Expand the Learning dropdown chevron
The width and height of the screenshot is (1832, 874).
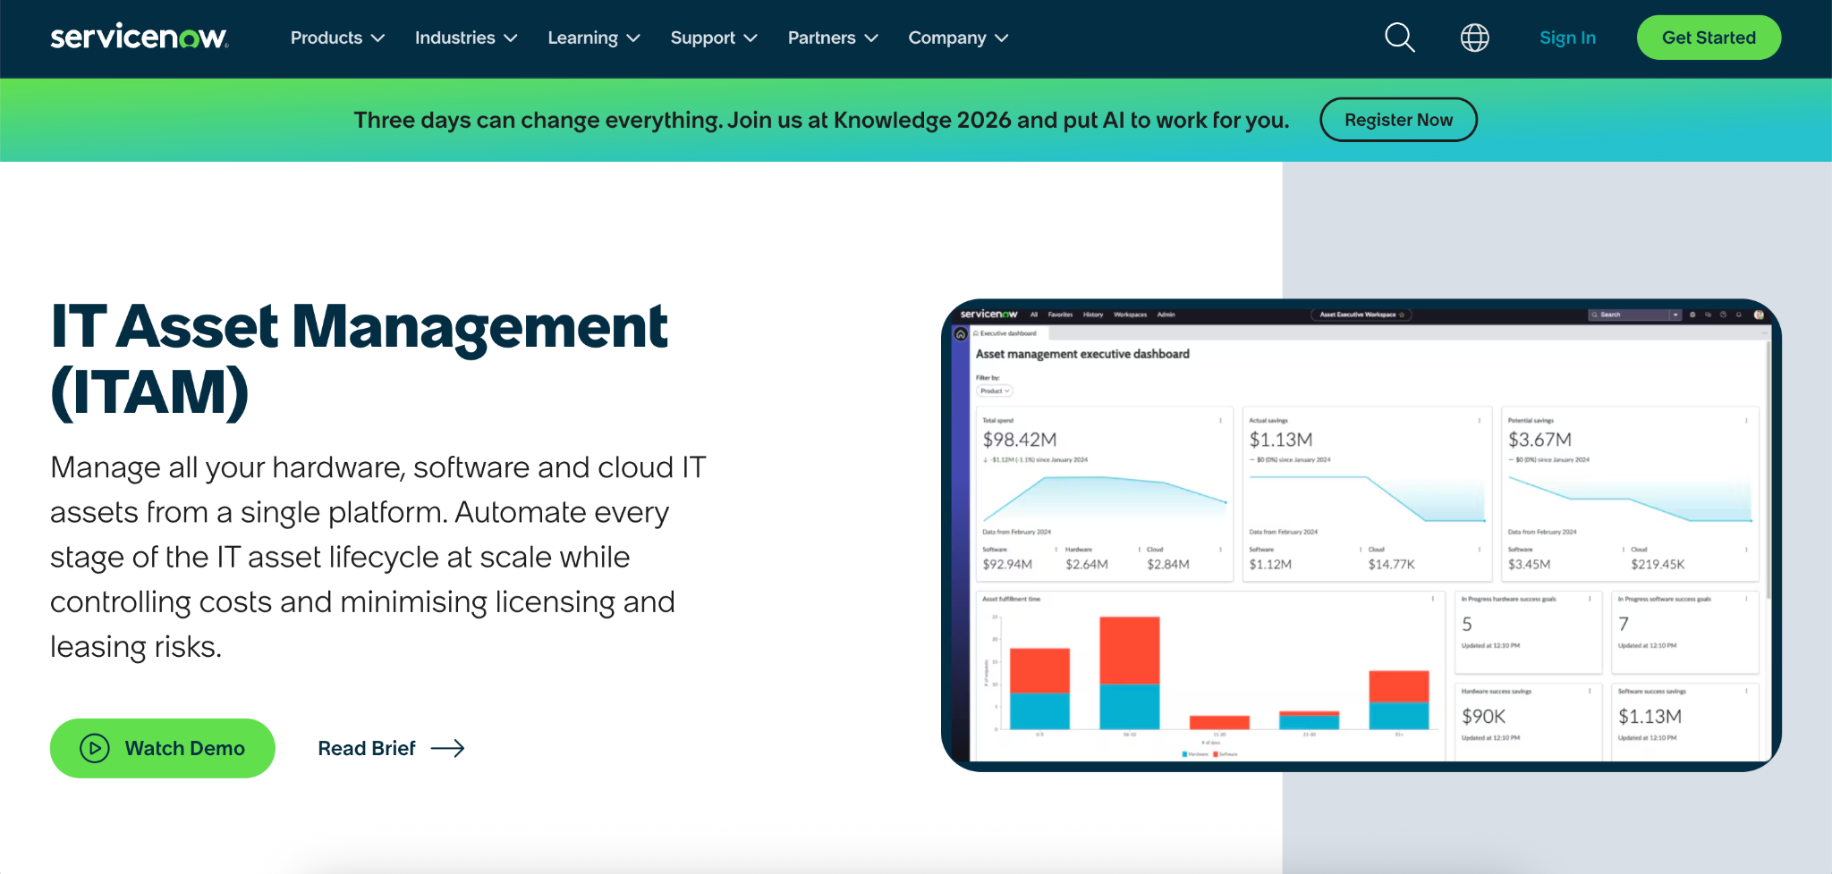point(633,38)
